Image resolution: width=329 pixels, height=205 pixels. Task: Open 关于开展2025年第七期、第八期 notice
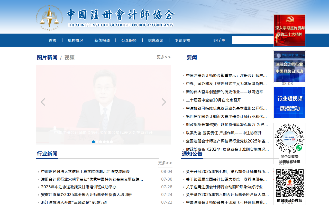(227, 172)
